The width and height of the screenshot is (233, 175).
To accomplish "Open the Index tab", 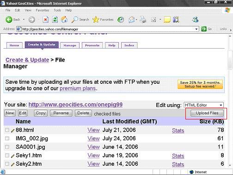I will (129, 45).
